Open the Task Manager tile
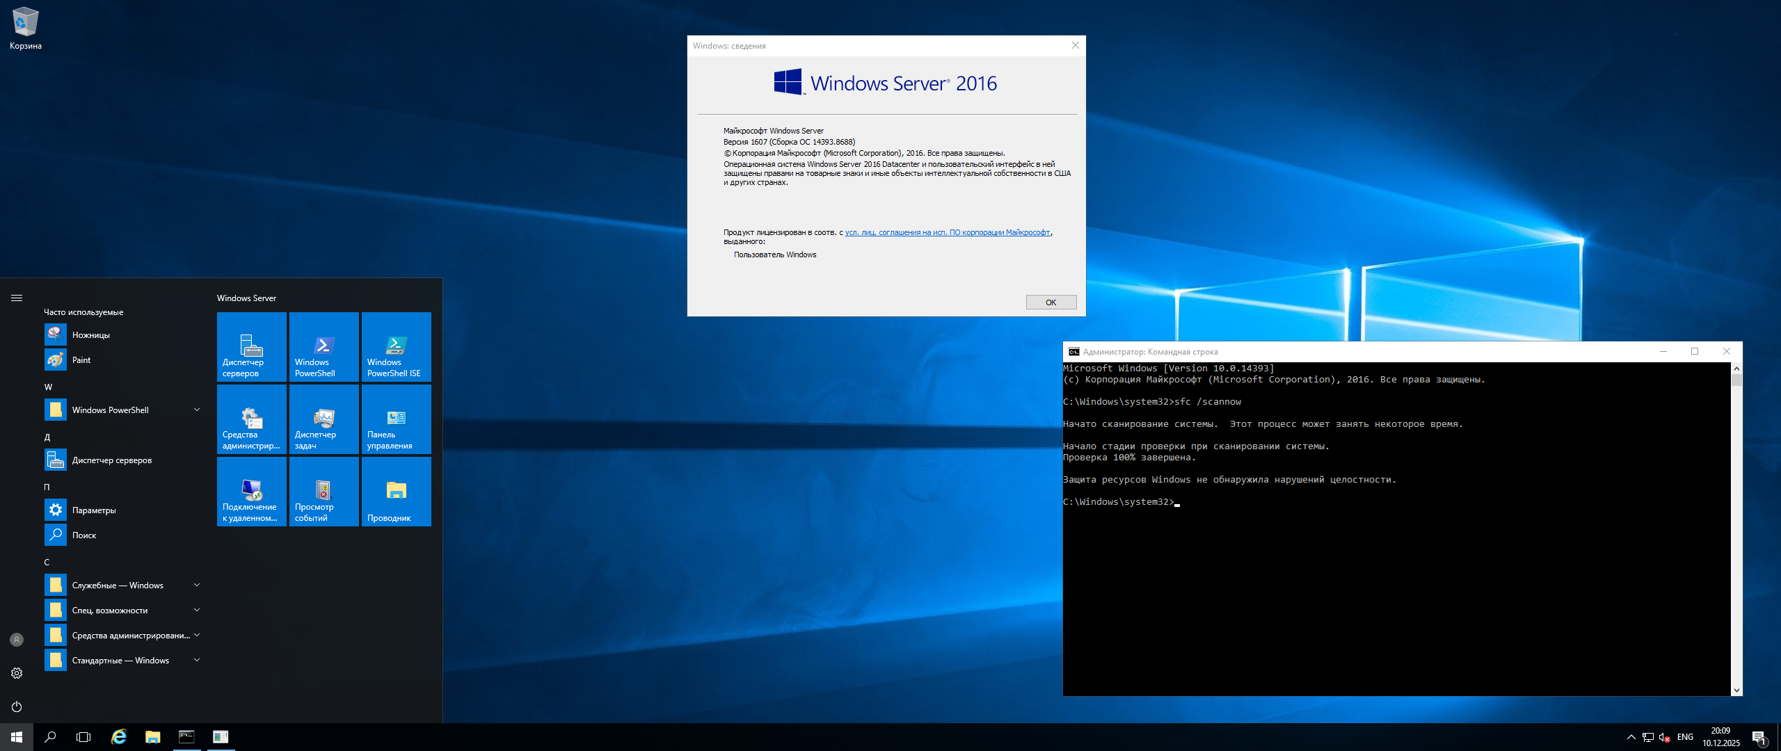Viewport: 1781px width, 751px height. click(x=324, y=419)
